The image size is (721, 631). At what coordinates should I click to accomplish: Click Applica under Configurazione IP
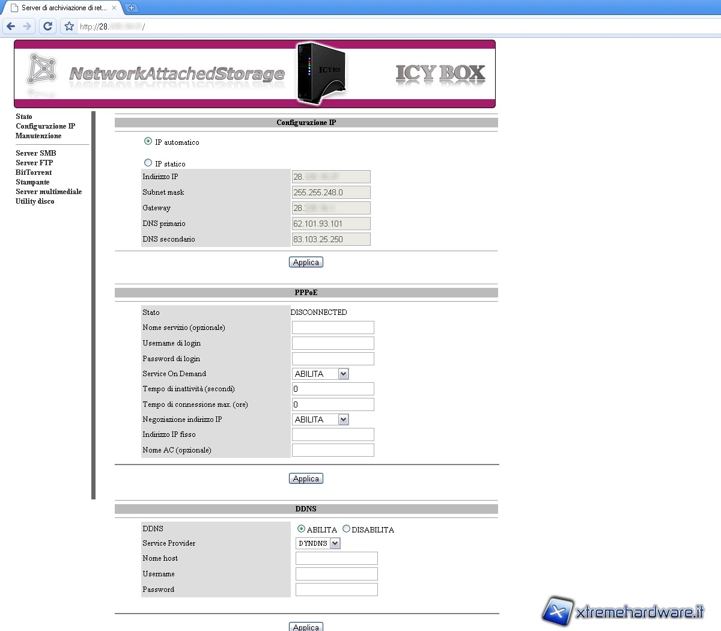pyautogui.click(x=306, y=262)
